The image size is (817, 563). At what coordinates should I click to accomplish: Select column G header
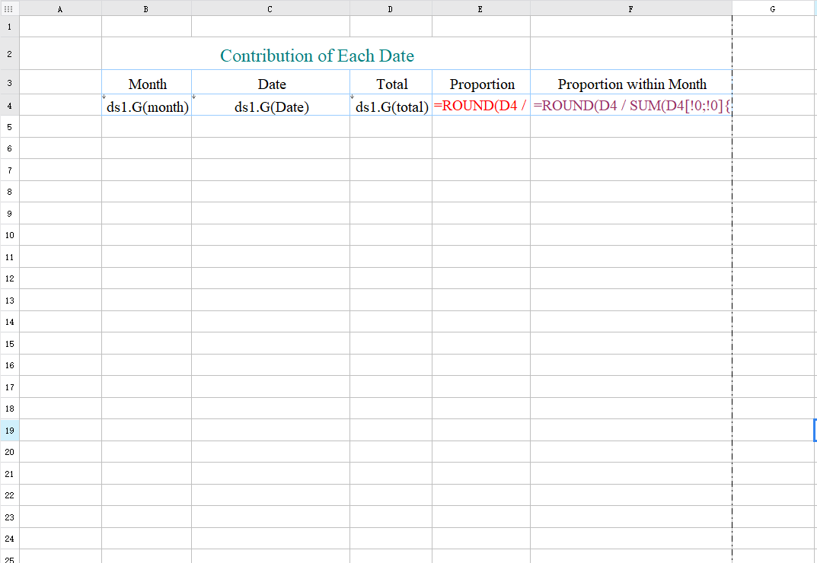click(x=772, y=8)
